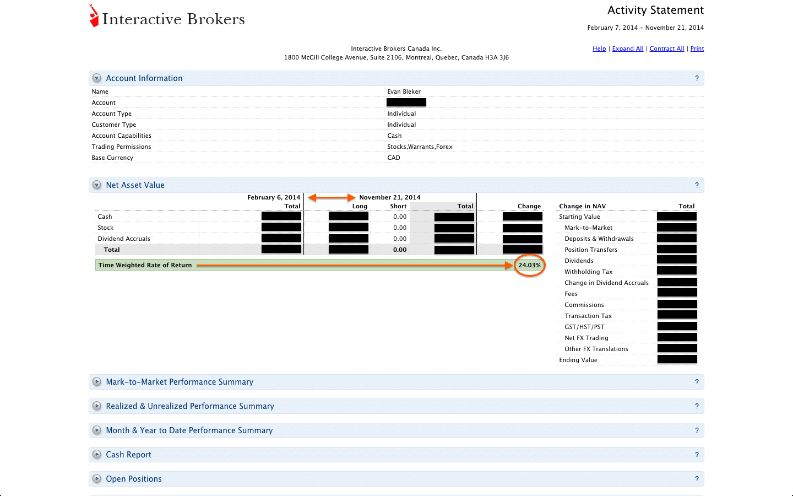The image size is (793, 496).
Task: Expand the Cash Report section arrow
Action: pyautogui.click(x=97, y=454)
